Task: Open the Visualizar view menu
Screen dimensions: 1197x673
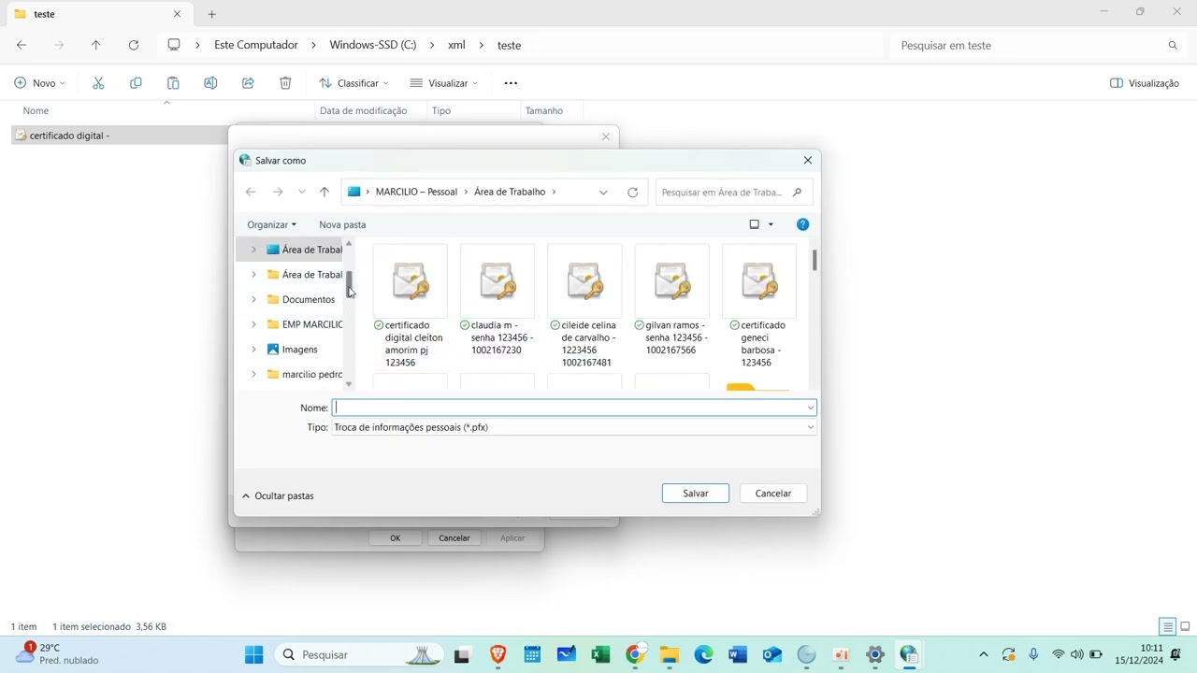Action: tap(444, 83)
